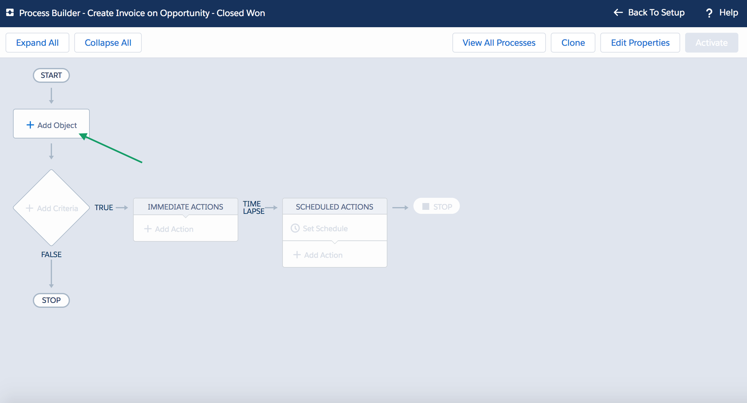
Task: Click the TIME LAPSE label
Action: coord(253,207)
